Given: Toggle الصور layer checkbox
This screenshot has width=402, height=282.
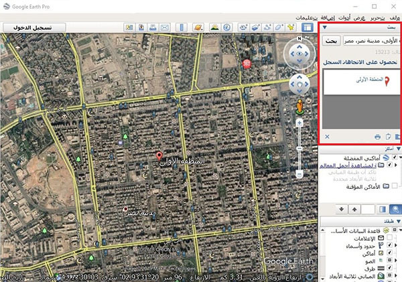Looking at the screenshot, I should click(389, 260).
